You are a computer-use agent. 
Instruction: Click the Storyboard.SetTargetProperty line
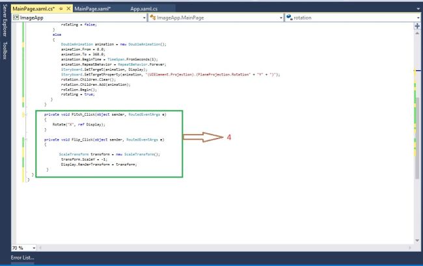171,74
